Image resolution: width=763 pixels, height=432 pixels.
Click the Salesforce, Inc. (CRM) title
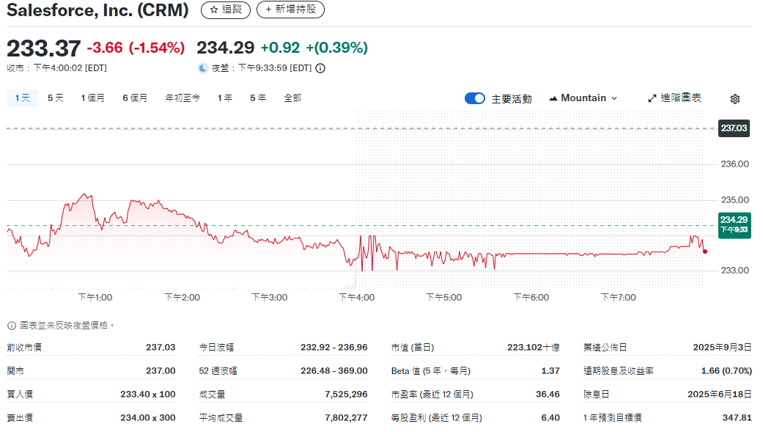(x=97, y=10)
